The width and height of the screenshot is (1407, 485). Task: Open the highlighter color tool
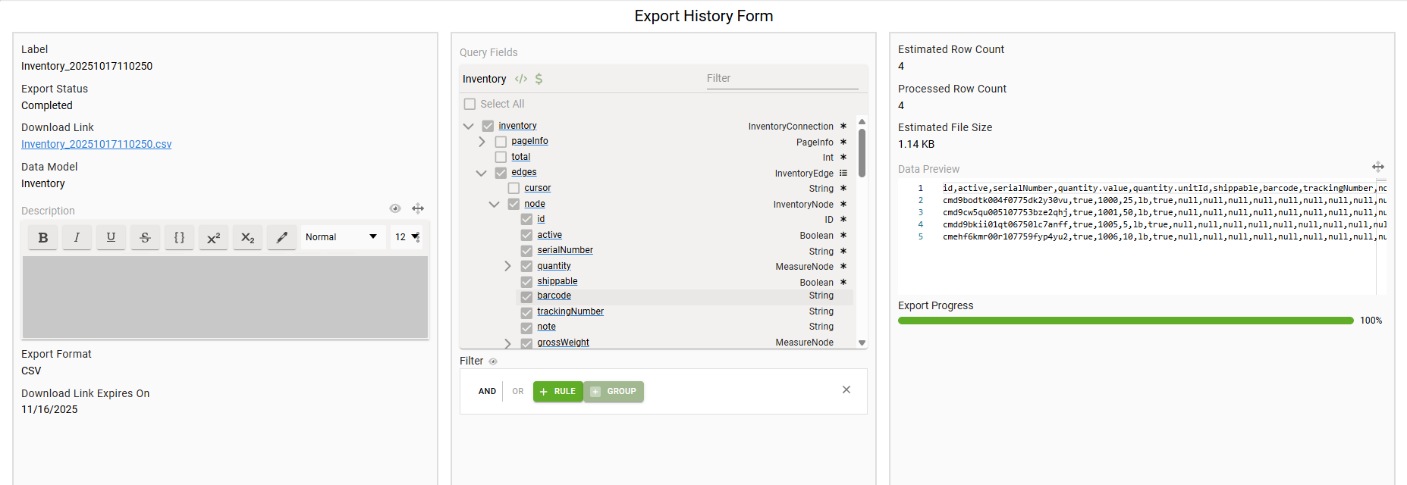(281, 238)
